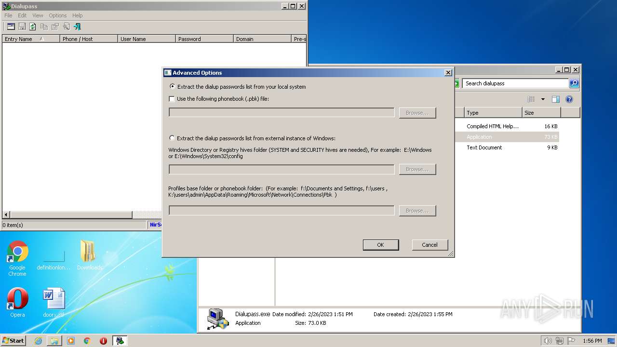Click the Properties icon in Dialupass toolbar
Screen dimensions: 617x347
pyautogui.click(x=11, y=27)
